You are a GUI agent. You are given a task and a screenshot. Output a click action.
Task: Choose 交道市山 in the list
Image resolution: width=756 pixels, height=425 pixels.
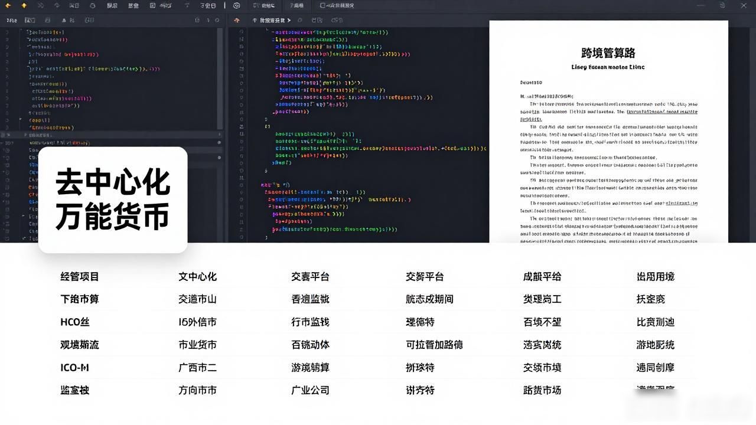[x=198, y=299]
